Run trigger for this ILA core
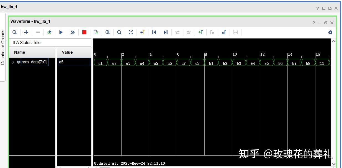 pyautogui.click(x=61, y=32)
